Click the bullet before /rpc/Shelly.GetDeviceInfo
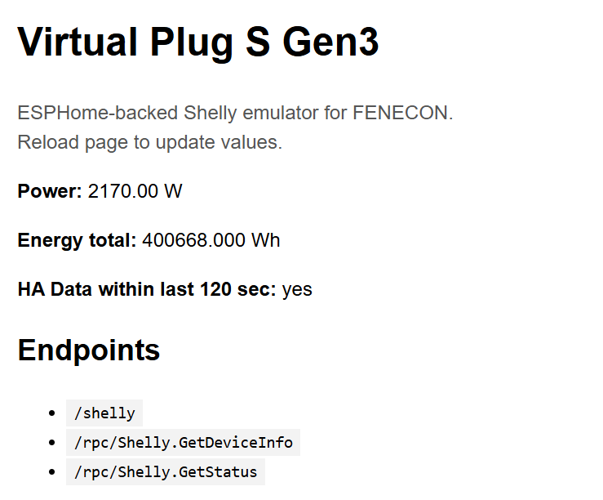Viewport: 603px width, 500px height. click(x=53, y=443)
